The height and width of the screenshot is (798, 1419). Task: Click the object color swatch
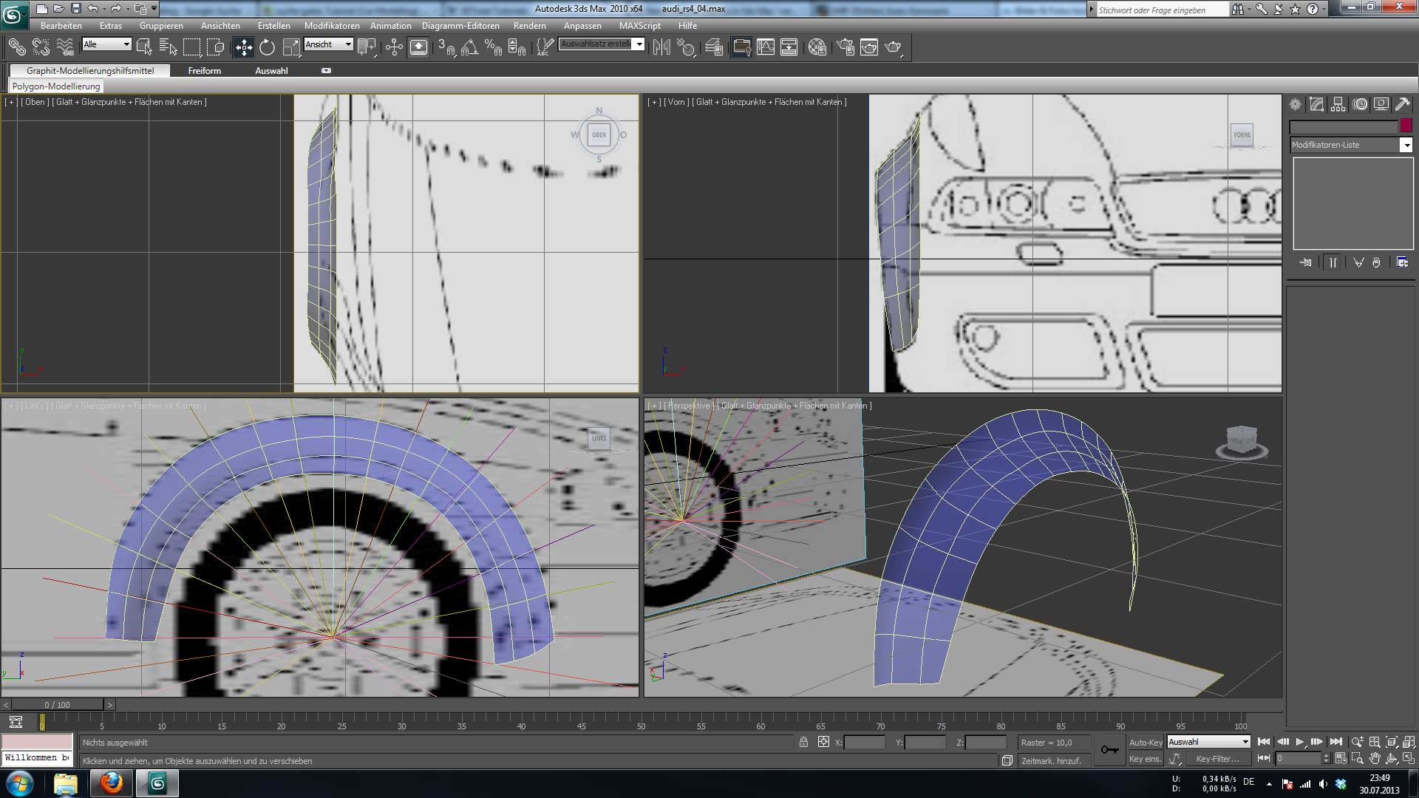(1406, 126)
